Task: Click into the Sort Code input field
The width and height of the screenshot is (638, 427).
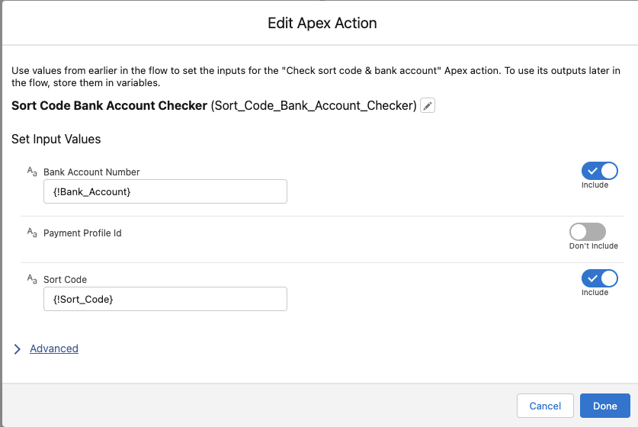Action: [x=165, y=299]
